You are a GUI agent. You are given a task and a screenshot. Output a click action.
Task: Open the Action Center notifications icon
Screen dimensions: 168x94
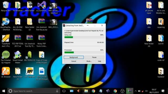tap(163, 91)
